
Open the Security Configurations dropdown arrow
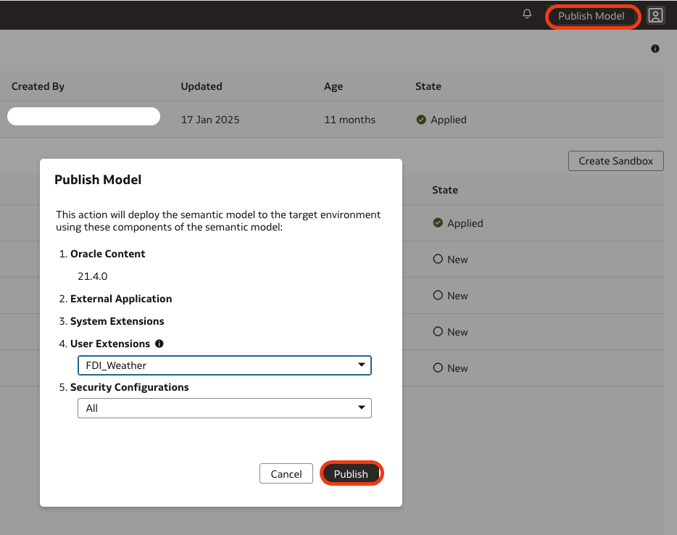[x=361, y=408]
